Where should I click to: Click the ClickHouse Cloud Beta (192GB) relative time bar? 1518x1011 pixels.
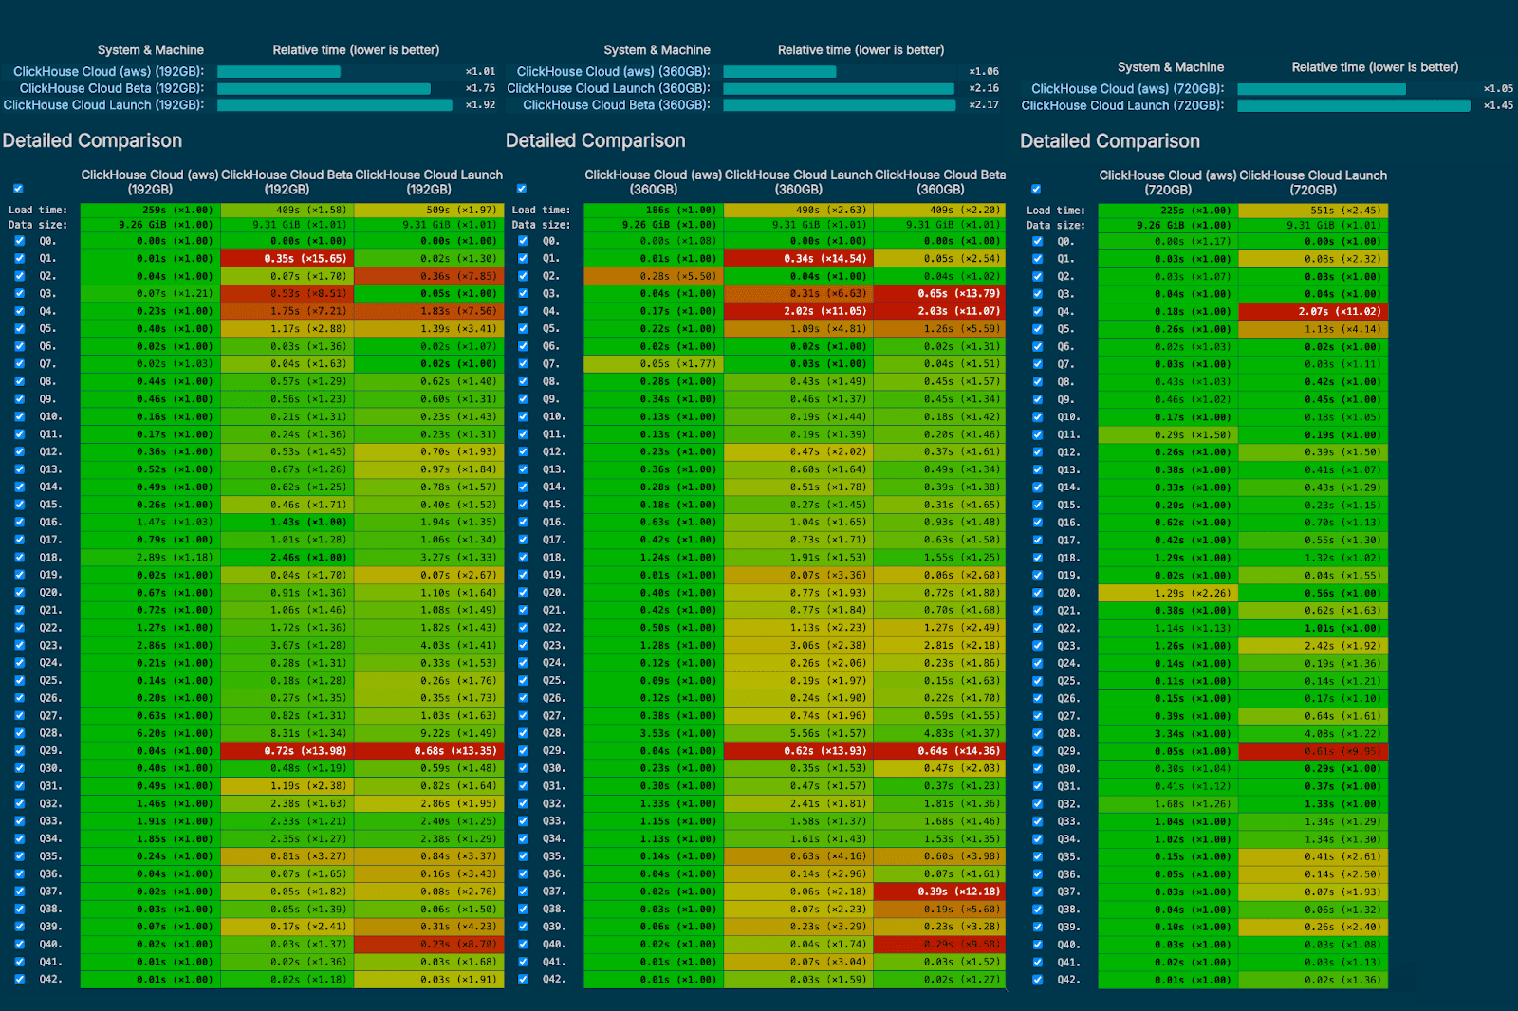click(x=324, y=88)
